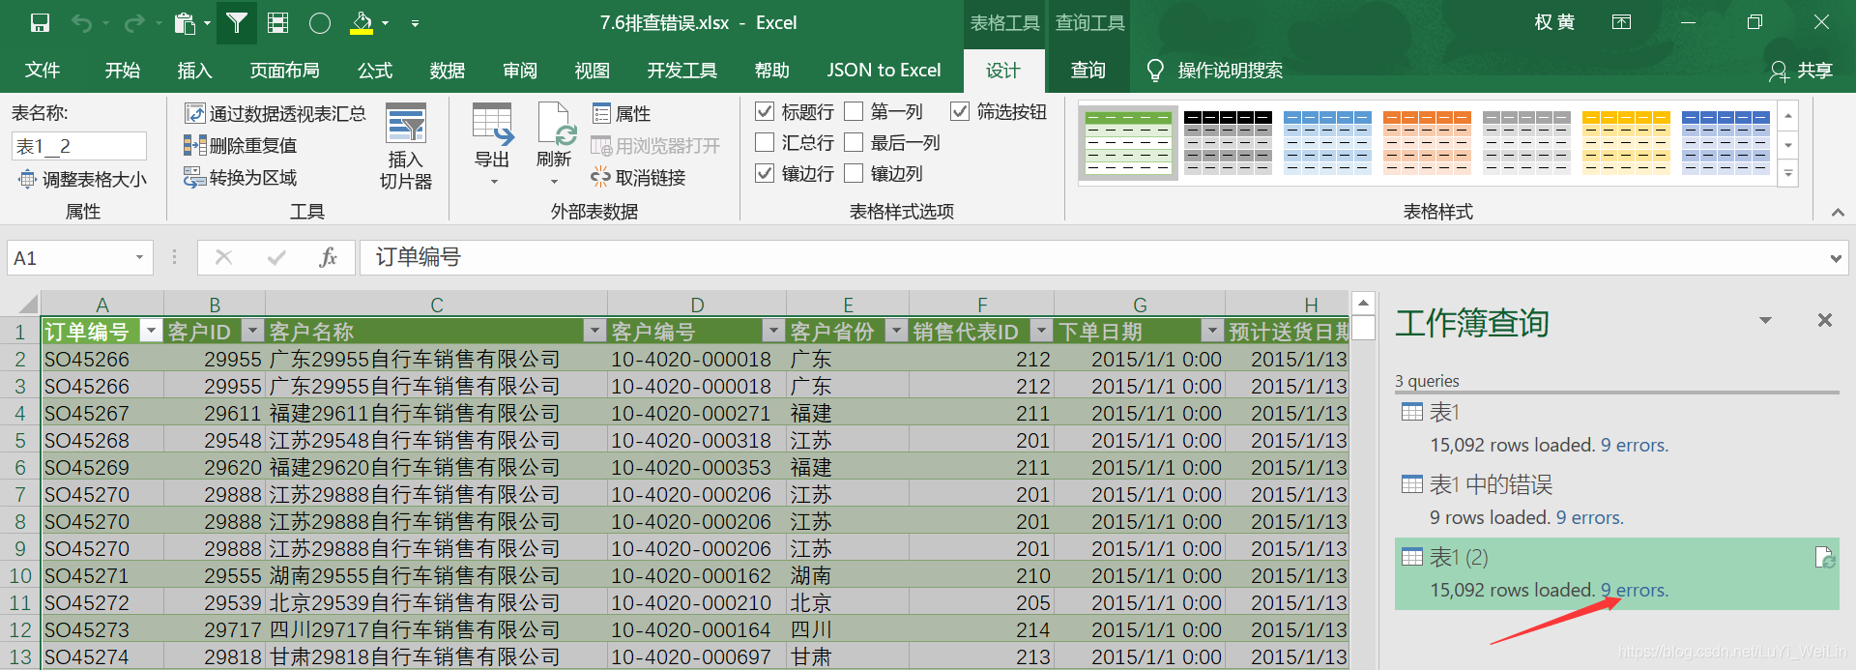The width and height of the screenshot is (1856, 670).
Task: Click the insert function fx icon
Action: tap(328, 258)
